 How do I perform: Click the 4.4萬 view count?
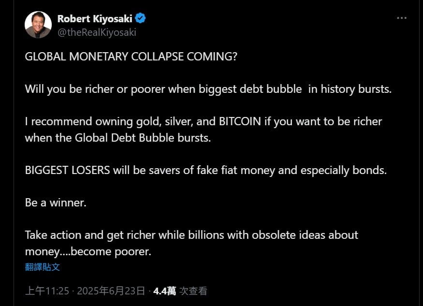[164, 291]
